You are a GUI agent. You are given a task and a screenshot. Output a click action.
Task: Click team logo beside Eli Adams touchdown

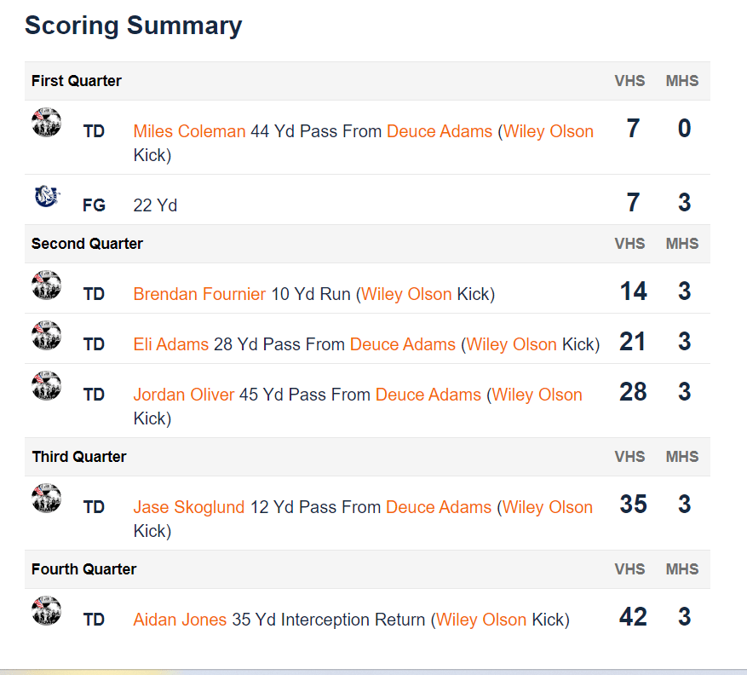pyautogui.click(x=46, y=336)
